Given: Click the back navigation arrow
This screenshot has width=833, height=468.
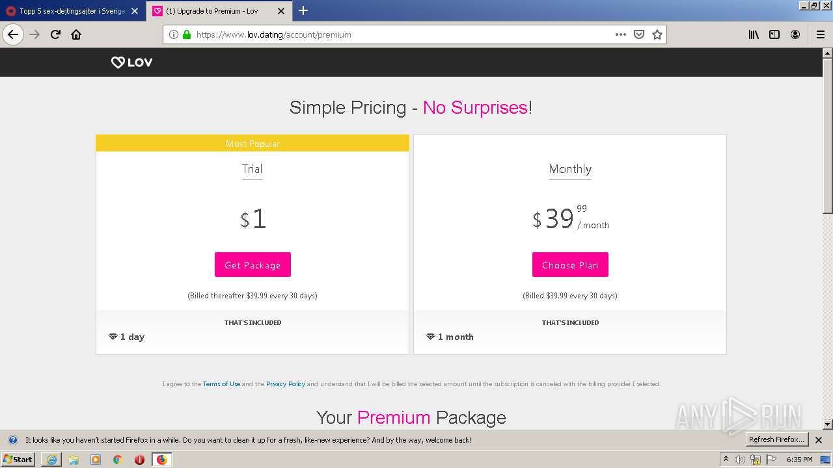Looking at the screenshot, I should click(13, 34).
